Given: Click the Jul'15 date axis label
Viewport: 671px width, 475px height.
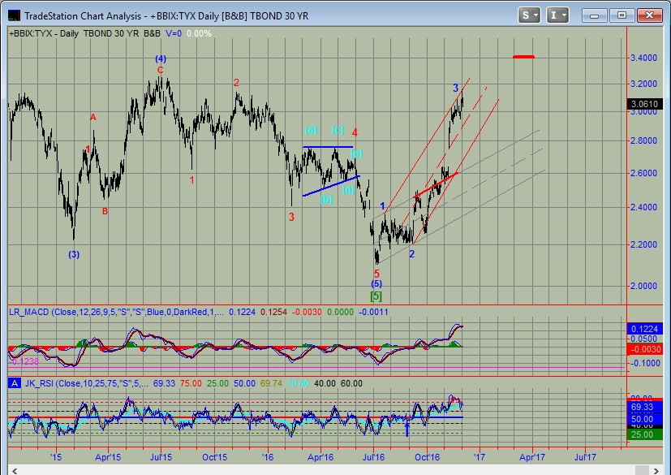Looking at the screenshot, I should pos(161,457).
